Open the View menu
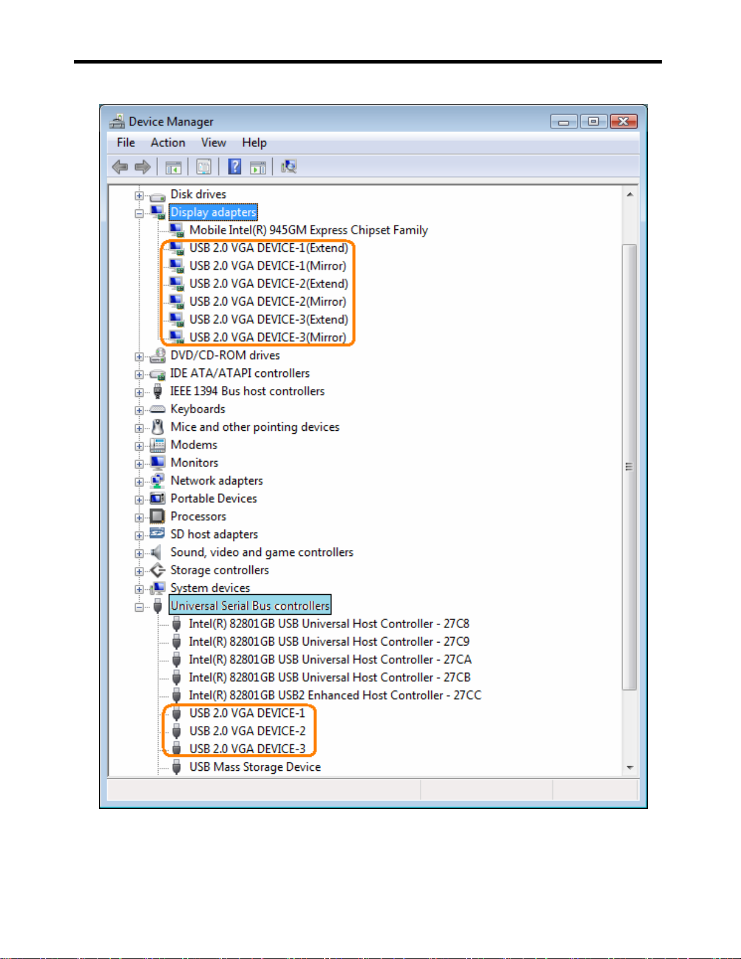 point(214,142)
